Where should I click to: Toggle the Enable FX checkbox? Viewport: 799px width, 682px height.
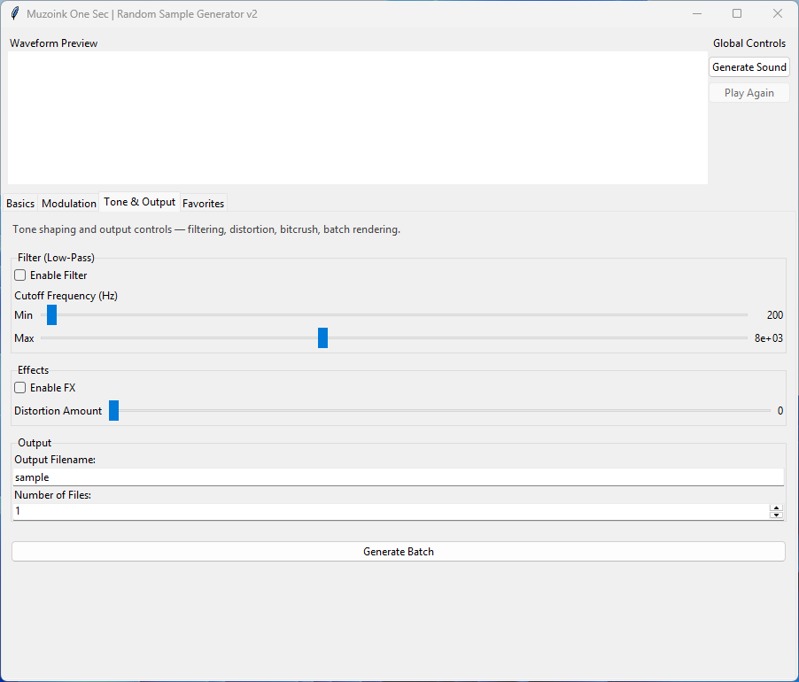19,388
